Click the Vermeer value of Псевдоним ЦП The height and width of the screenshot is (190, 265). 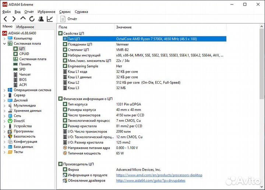[122, 44]
